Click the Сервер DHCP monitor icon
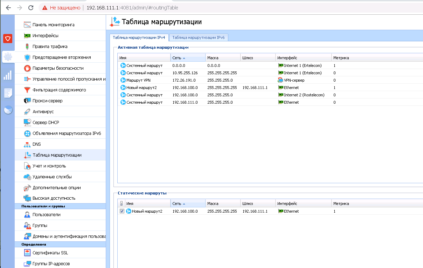 coord(27,123)
